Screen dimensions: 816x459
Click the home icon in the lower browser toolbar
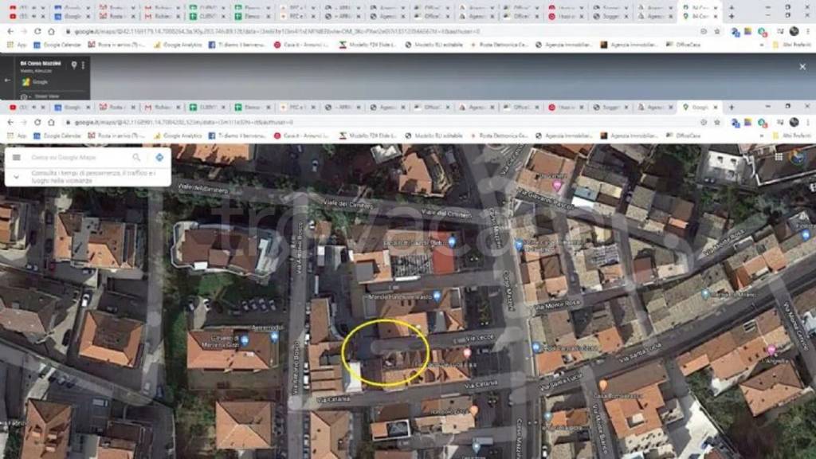tap(52, 122)
